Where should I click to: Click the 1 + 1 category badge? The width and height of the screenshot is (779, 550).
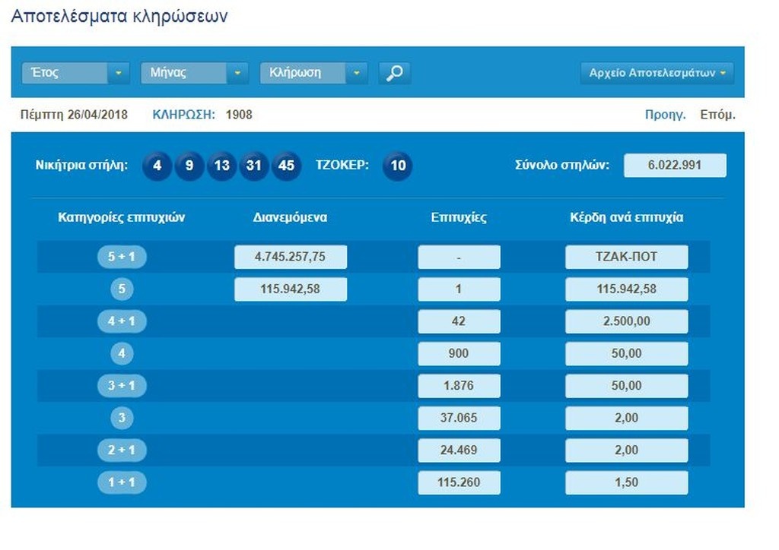pos(122,482)
